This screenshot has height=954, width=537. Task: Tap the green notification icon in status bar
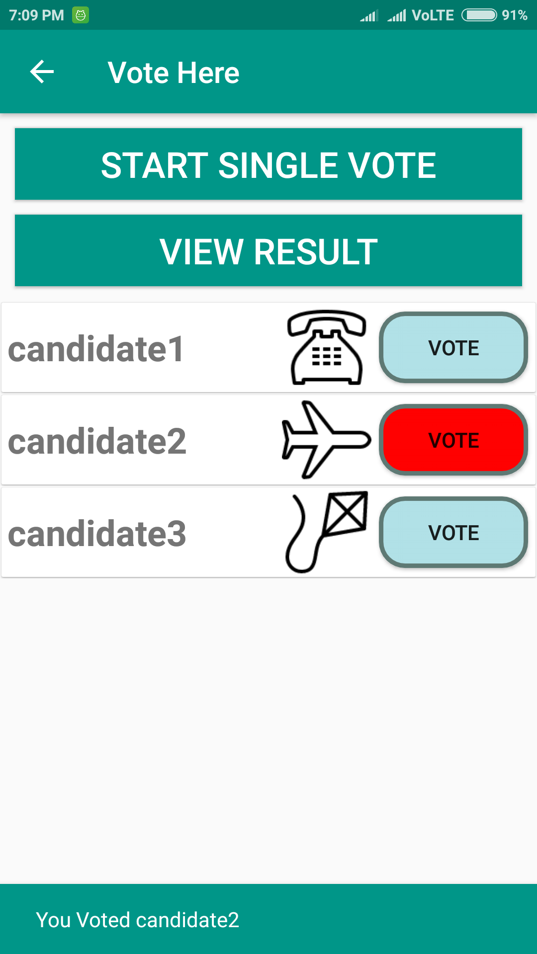81,15
